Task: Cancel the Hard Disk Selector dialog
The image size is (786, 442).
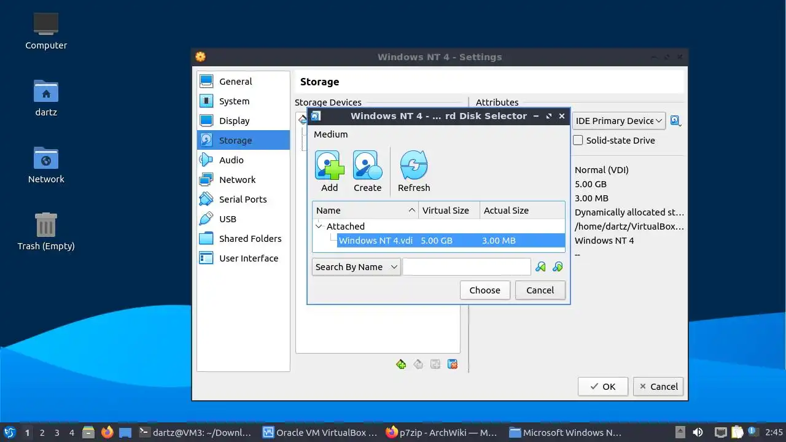Action: (x=540, y=290)
